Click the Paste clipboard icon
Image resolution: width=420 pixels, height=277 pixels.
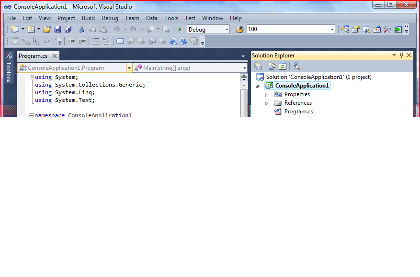[x=103, y=29]
